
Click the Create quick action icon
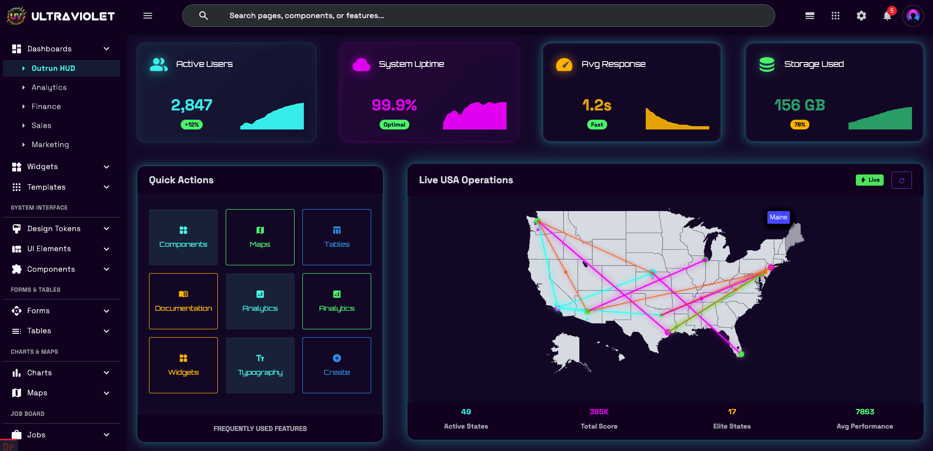coord(337,358)
